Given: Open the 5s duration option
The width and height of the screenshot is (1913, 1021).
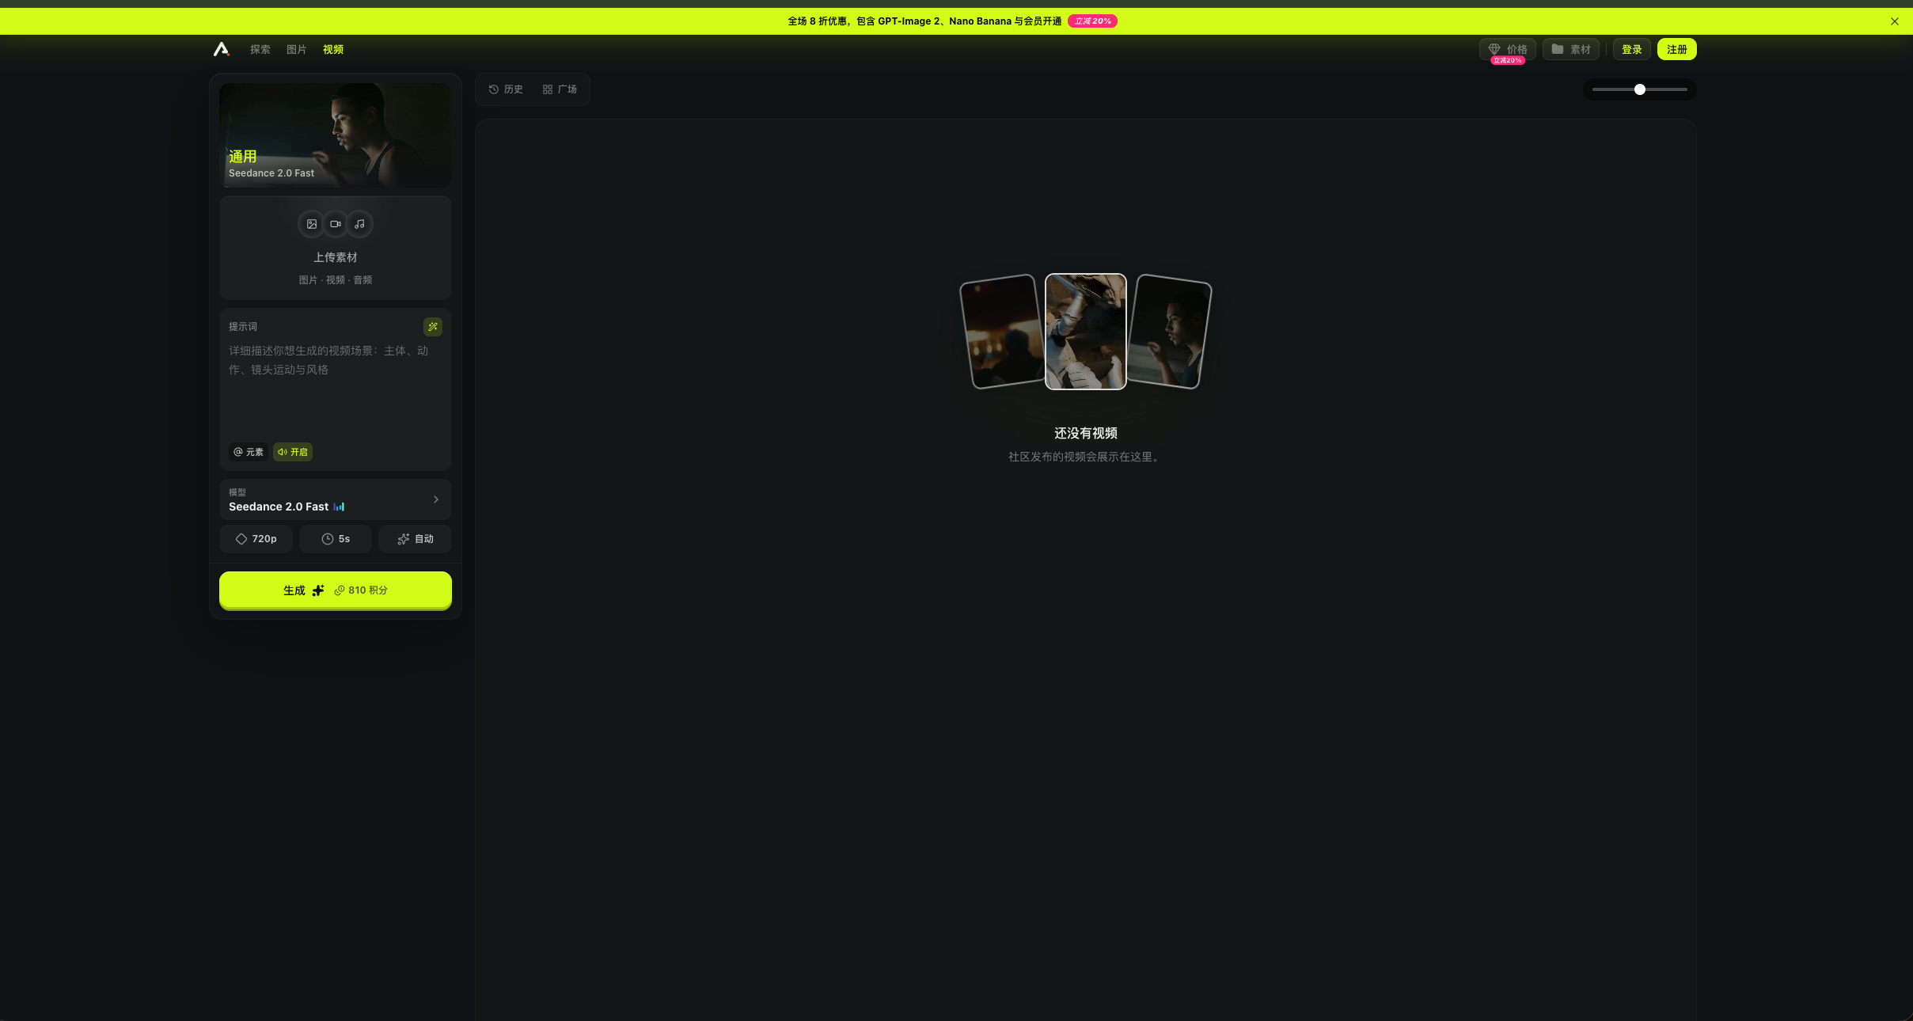Looking at the screenshot, I should [336, 539].
